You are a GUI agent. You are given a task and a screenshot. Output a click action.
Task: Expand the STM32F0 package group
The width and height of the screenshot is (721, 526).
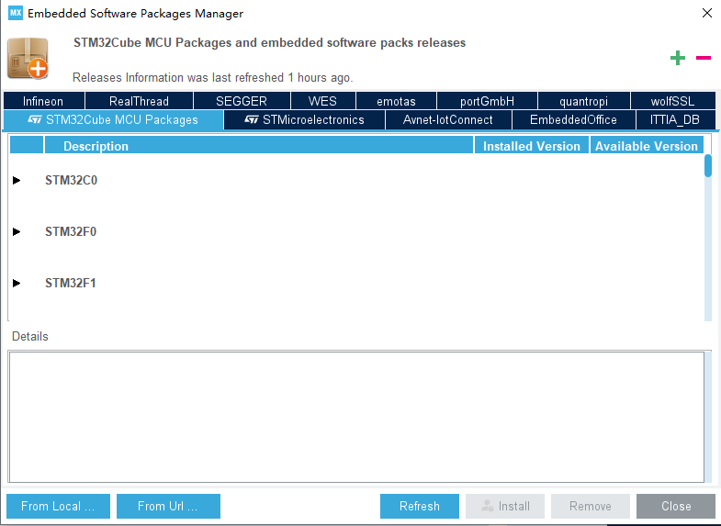click(17, 231)
